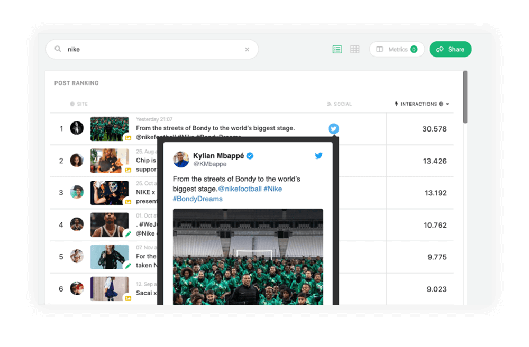Click the 13.426 interactions value

click(x=434, y=161)
